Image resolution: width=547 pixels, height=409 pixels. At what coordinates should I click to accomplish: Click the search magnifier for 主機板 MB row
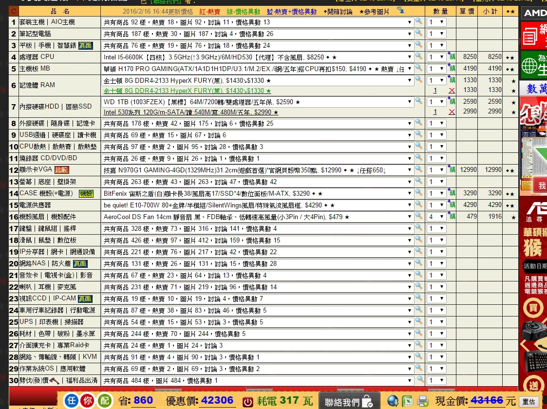click(x=418, y=68)
